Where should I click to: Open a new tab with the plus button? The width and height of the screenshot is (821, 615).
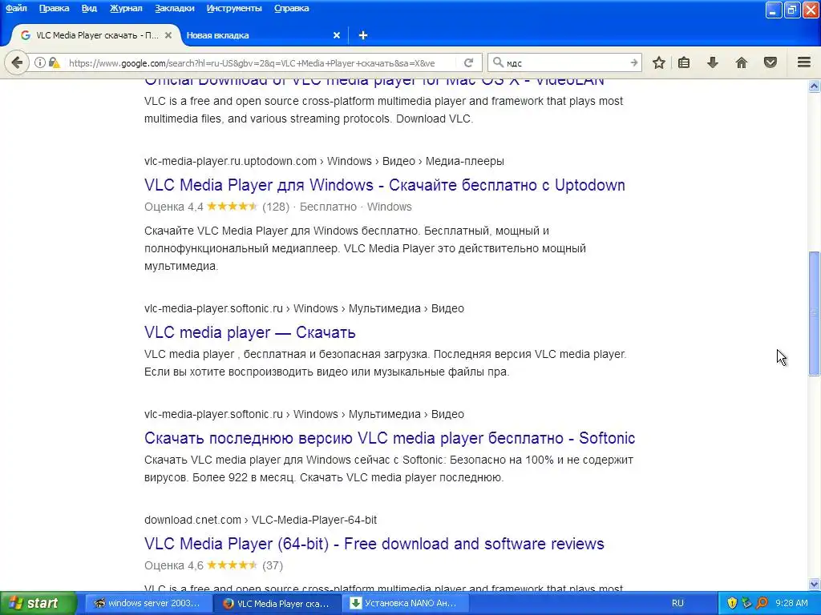click(363, 35)
